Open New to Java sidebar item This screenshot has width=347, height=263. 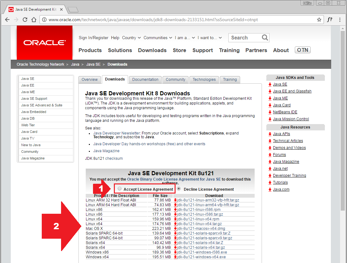point(45,145)
